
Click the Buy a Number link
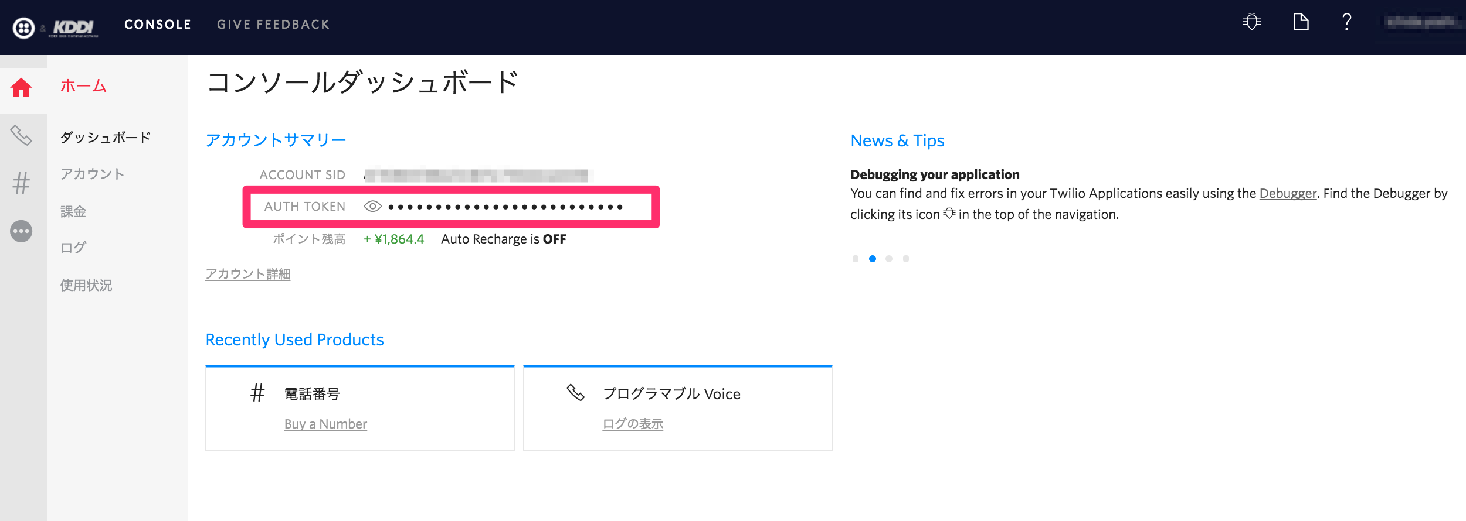click(325, 424)
